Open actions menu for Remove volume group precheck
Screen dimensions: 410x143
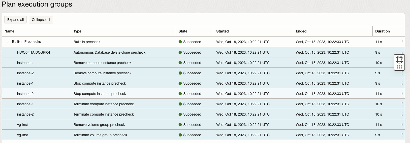[x=402, y=125]
